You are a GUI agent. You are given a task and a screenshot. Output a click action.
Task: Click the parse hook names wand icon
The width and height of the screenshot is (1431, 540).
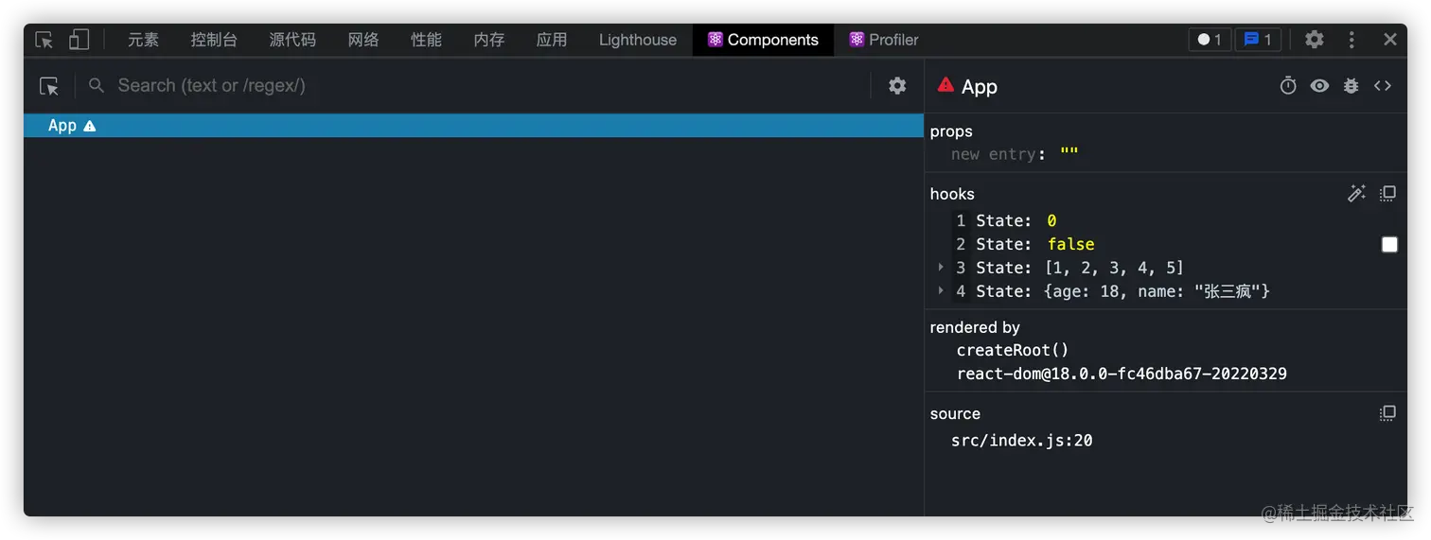pos(1356,194)
